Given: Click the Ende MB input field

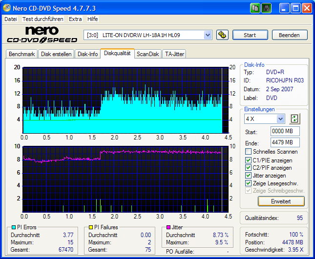Looking at the screenshot, I should 285,142.
